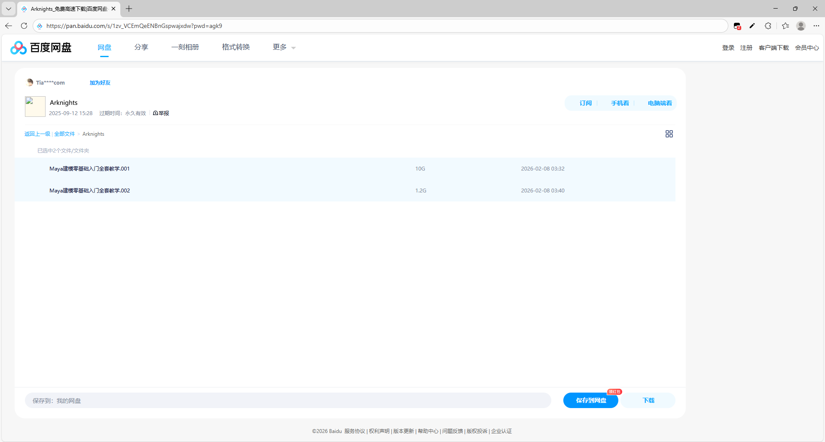
Task: Click the 下载 download button
Action: [648, 400]
